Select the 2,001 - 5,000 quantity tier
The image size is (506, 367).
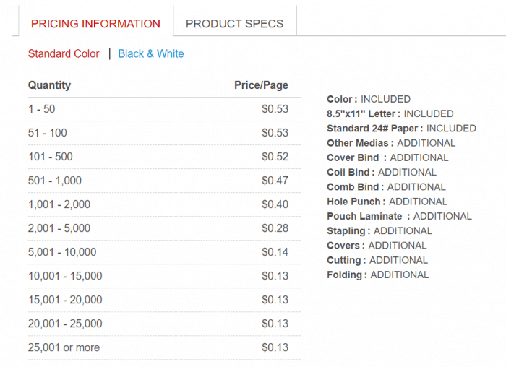(x=59, y=228)
